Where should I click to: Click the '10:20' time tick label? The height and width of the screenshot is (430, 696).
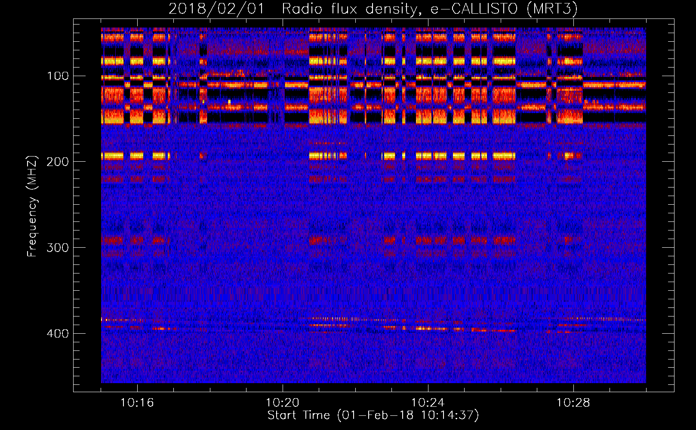pos(283,403)
